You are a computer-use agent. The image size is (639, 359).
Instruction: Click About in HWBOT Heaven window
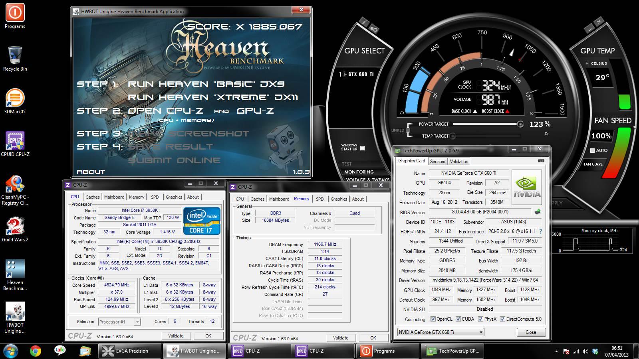91,172
